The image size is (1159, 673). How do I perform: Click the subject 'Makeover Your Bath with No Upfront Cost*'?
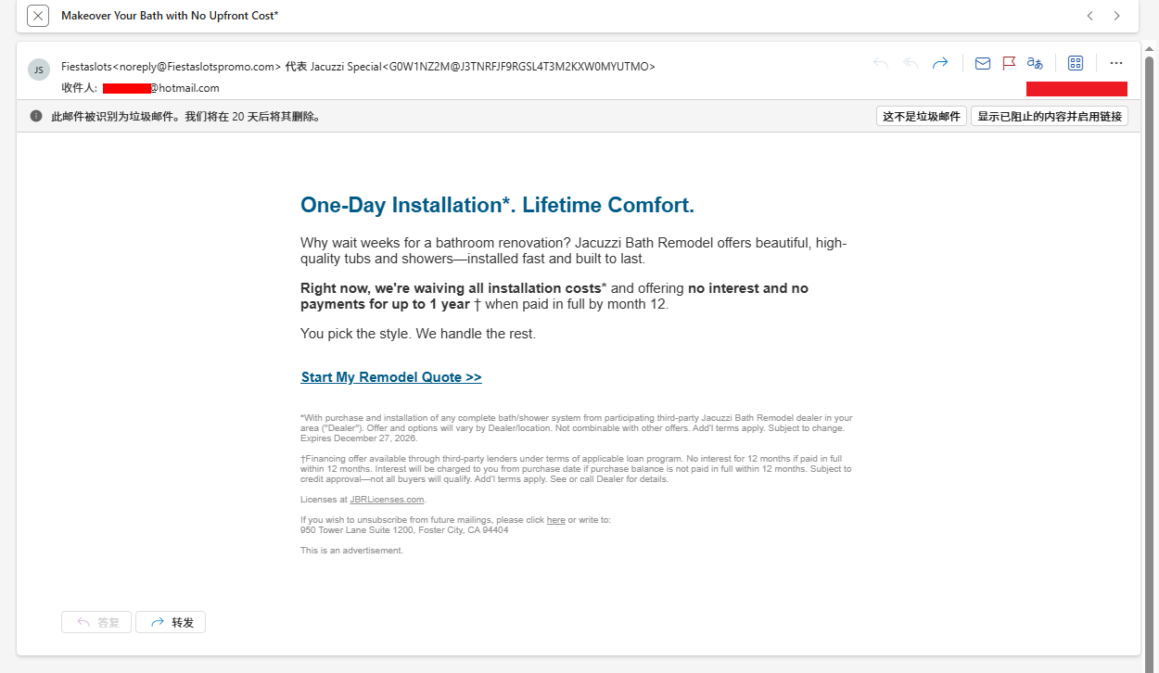tap(170, 16)
